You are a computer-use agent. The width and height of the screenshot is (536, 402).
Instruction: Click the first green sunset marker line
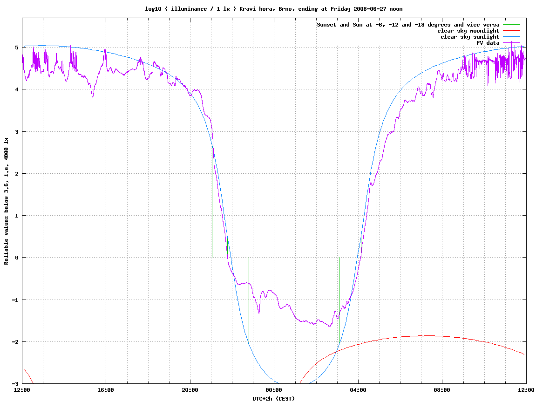click(212, 202)
